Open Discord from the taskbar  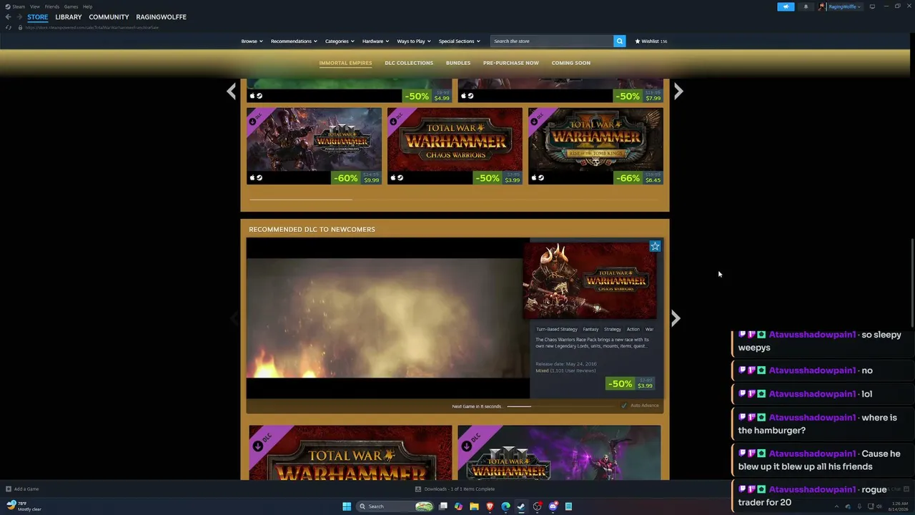[x=553, y=506]
